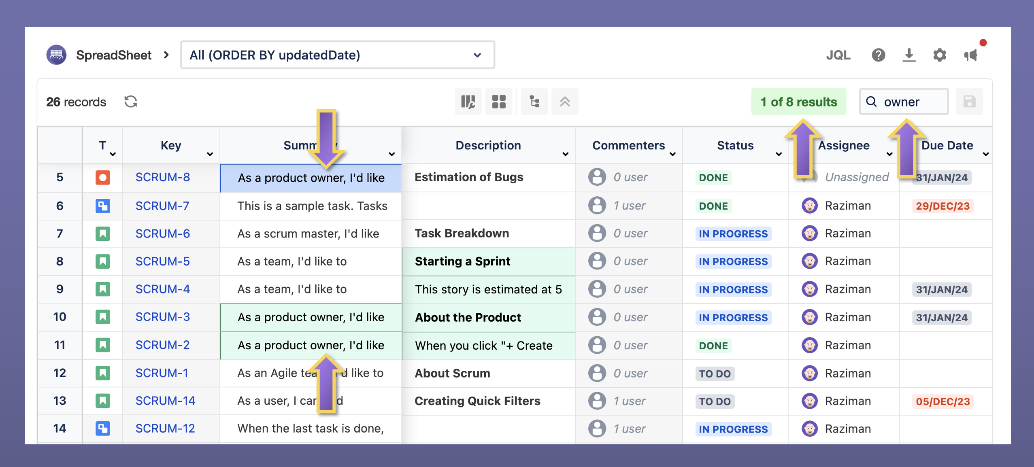Screen dimensions: 1034x467
Task: Open the SCRUM-8 issue link
Action: point(162,177)
